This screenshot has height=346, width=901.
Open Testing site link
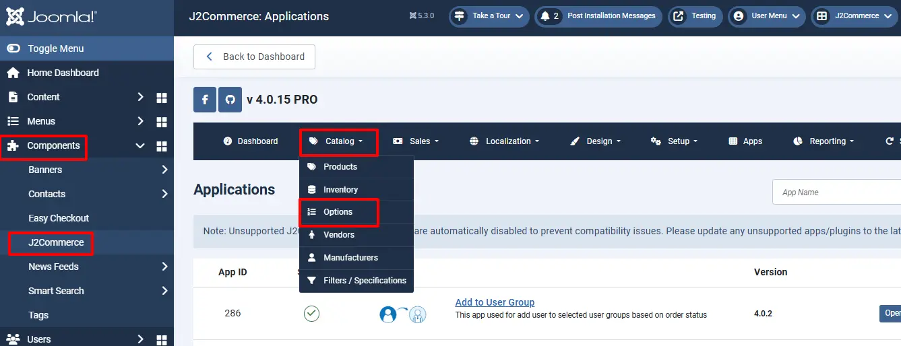(695, 16)
